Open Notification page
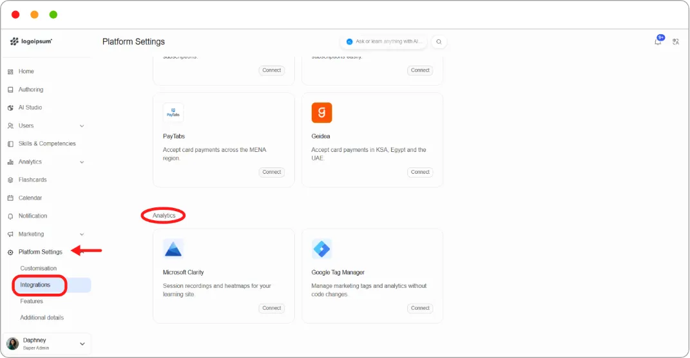This screenshot has height=358, width=690. (33, 216)
